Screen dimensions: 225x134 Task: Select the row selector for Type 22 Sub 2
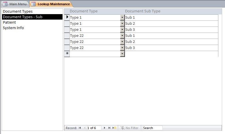[67, 42]
